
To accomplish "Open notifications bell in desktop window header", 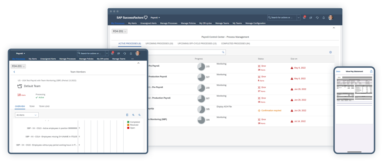I will 324,18.
